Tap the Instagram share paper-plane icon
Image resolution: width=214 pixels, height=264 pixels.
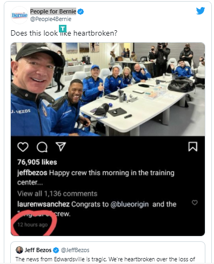coord(61,146)
